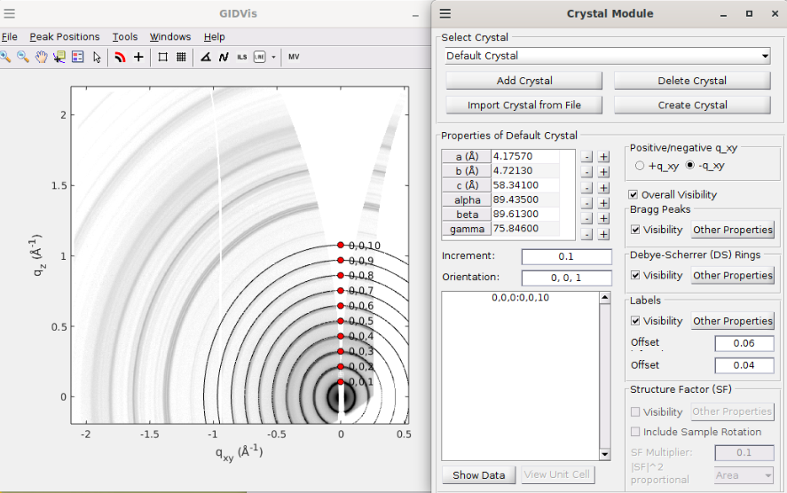Select the 0,0,0:0,0,10 list entry
The width and height of the screenshot is (787, 493).
[520, 297]
